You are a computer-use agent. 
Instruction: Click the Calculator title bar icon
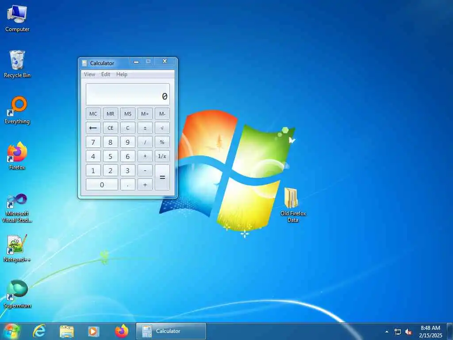coord(84,63)
